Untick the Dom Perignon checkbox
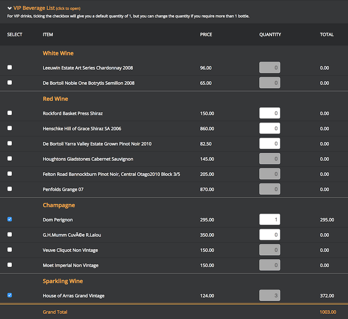The image size is (348, 319). coord(10,219)
